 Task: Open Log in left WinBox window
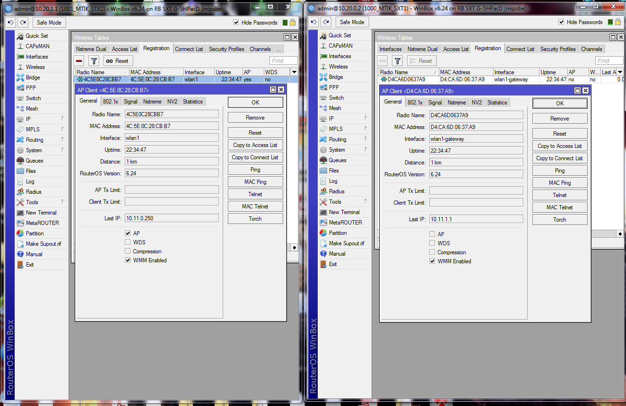click(30, 181)
